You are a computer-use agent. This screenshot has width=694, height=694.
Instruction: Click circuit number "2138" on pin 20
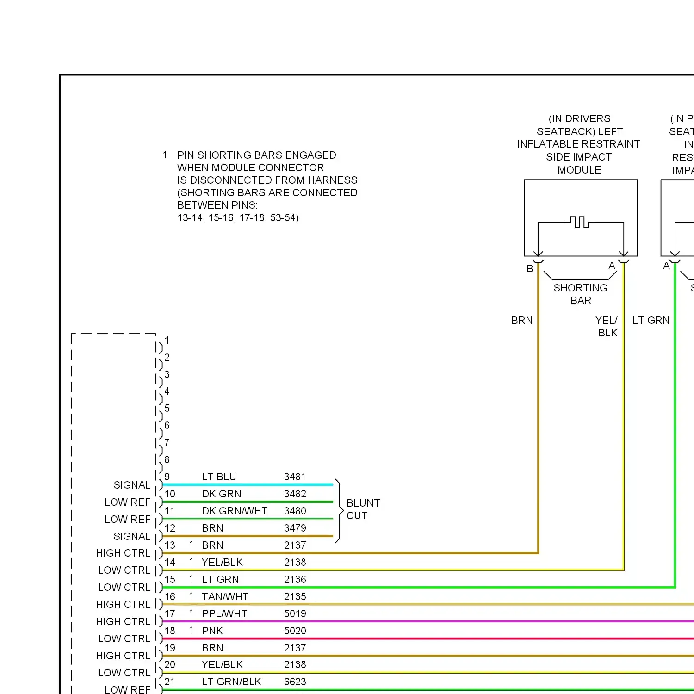click(295, 664)
